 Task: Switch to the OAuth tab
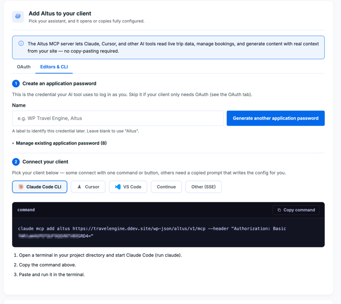click(x=24, y=67)
